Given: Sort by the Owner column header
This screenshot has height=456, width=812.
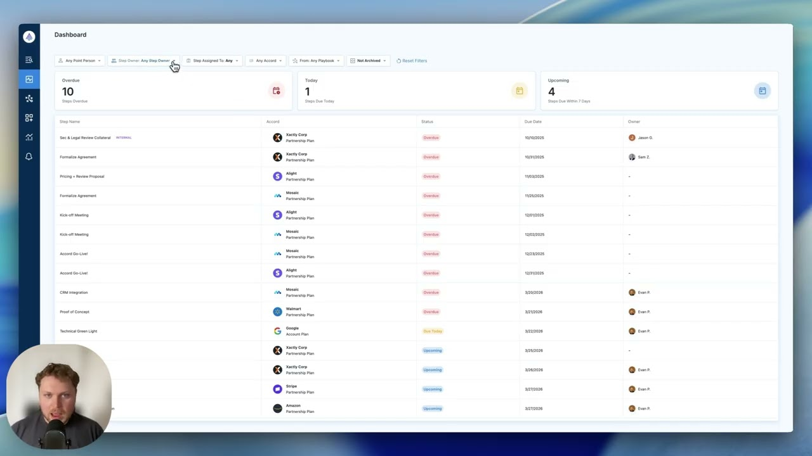Looking at the screenshot, I should coord(634,122).
